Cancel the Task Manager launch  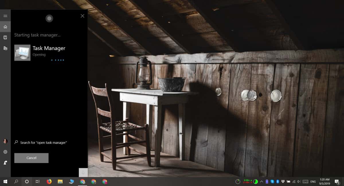[x=31, y=158]
